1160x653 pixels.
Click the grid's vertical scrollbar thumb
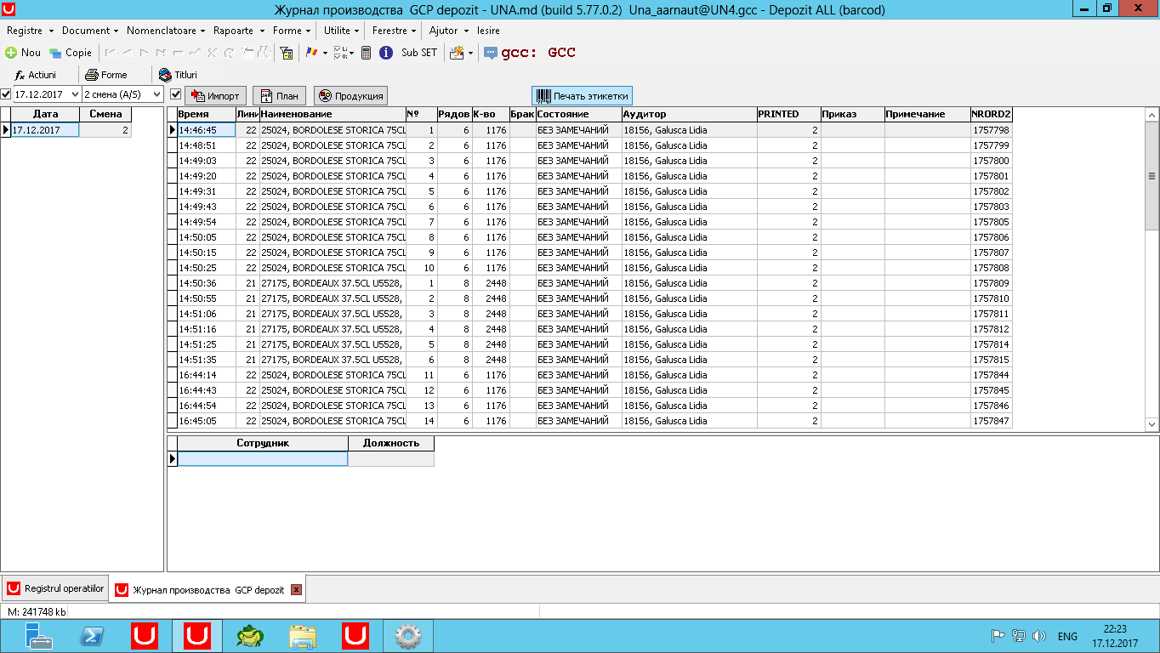tap(1152, 176)
